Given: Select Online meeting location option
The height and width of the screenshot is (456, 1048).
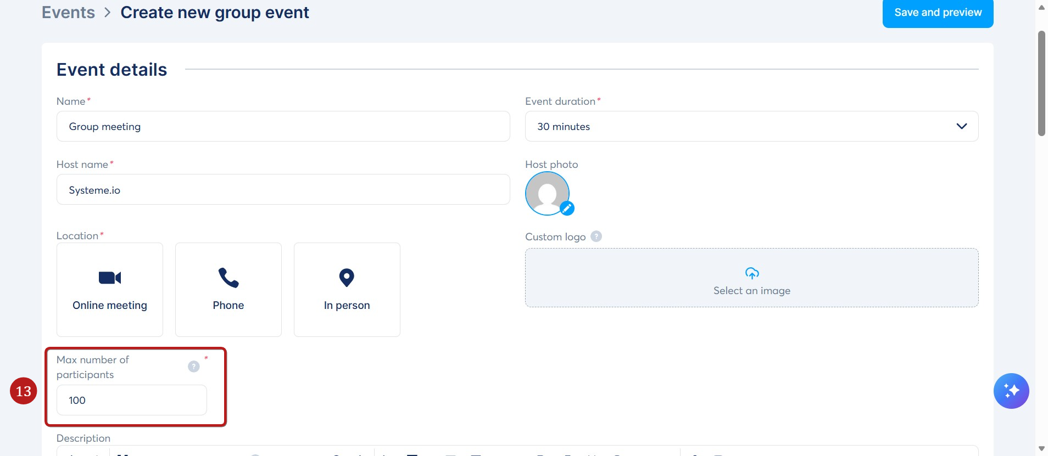Looking at the screenshot, I should [x=110, y=290].
